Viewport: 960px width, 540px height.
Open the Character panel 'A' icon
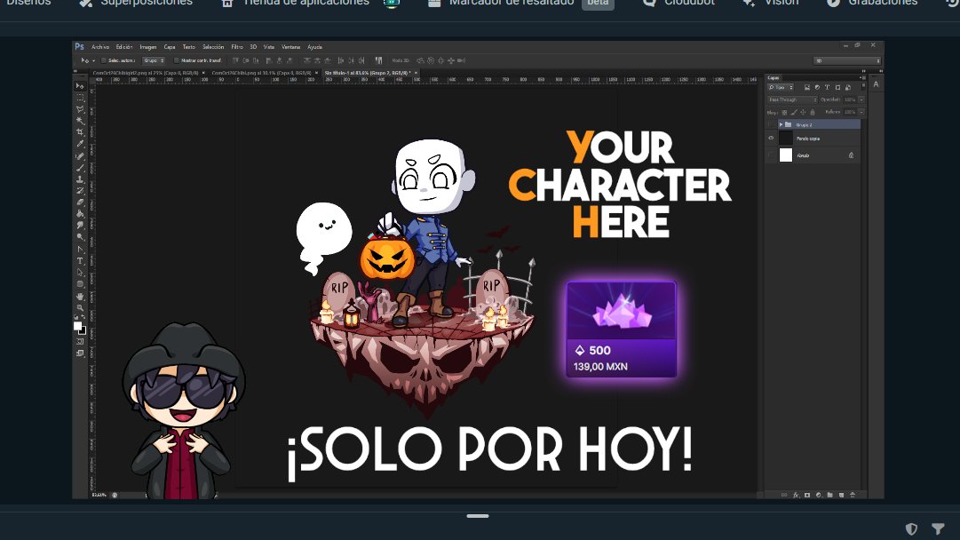coord(877,84)
